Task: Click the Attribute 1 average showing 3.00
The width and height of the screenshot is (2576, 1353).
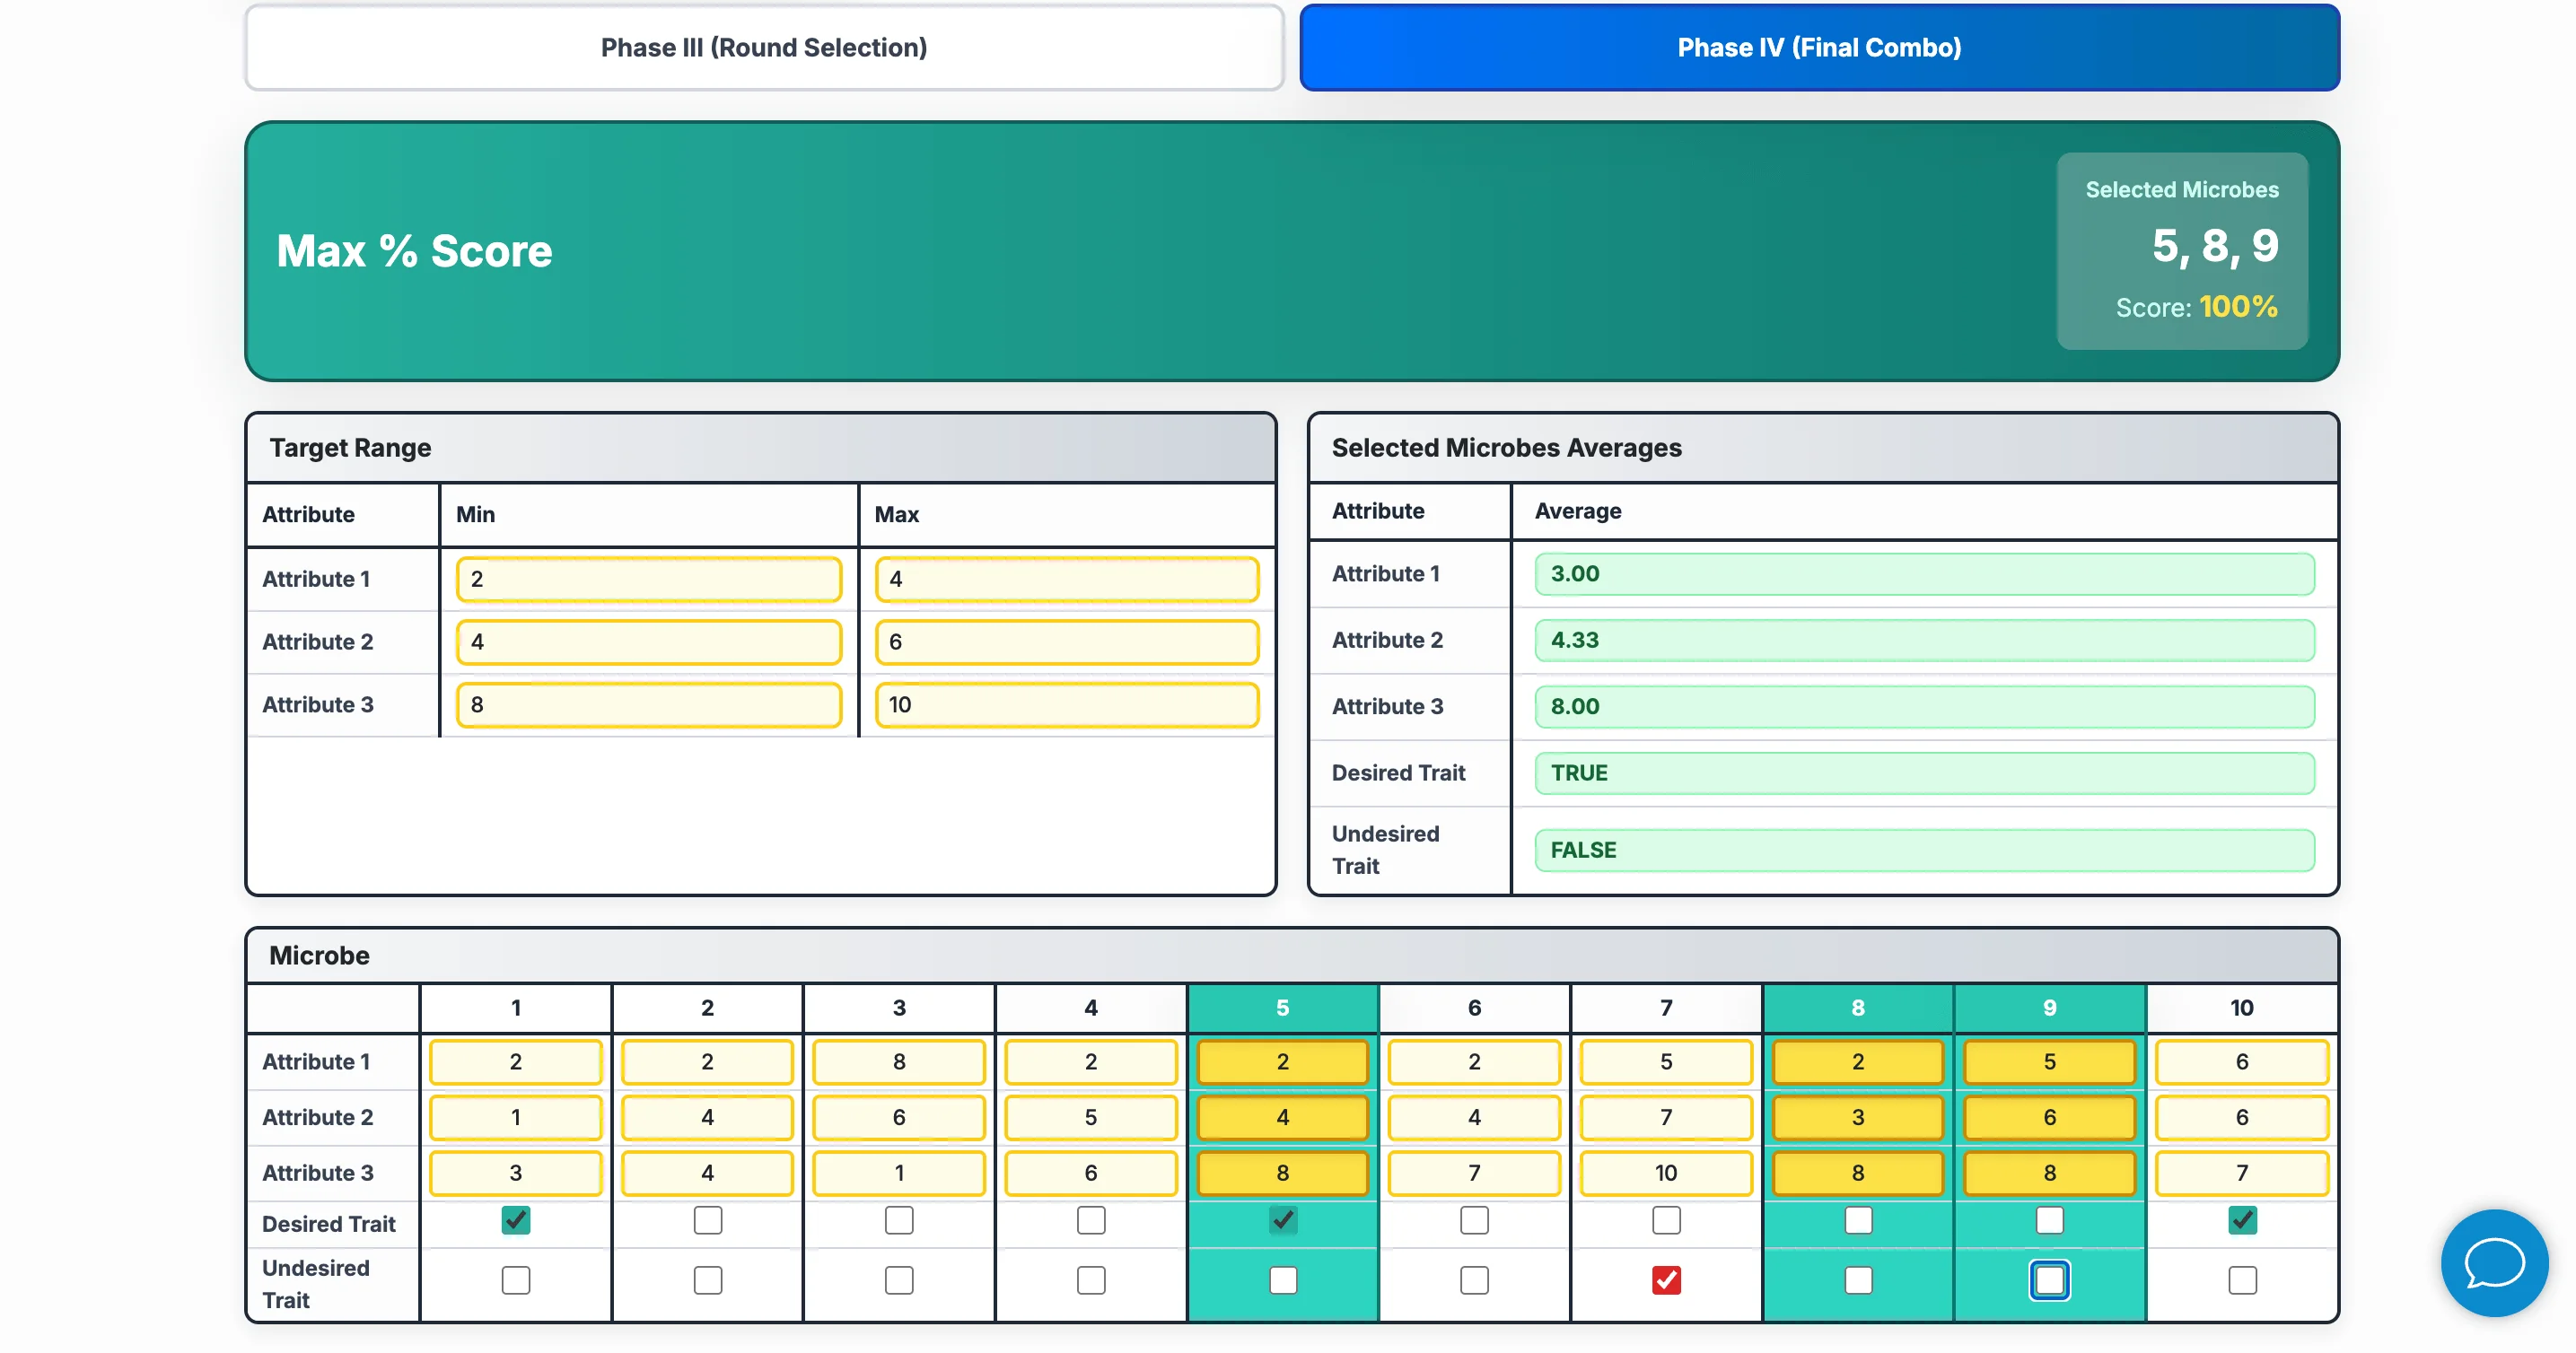Action: (1923, 574)
